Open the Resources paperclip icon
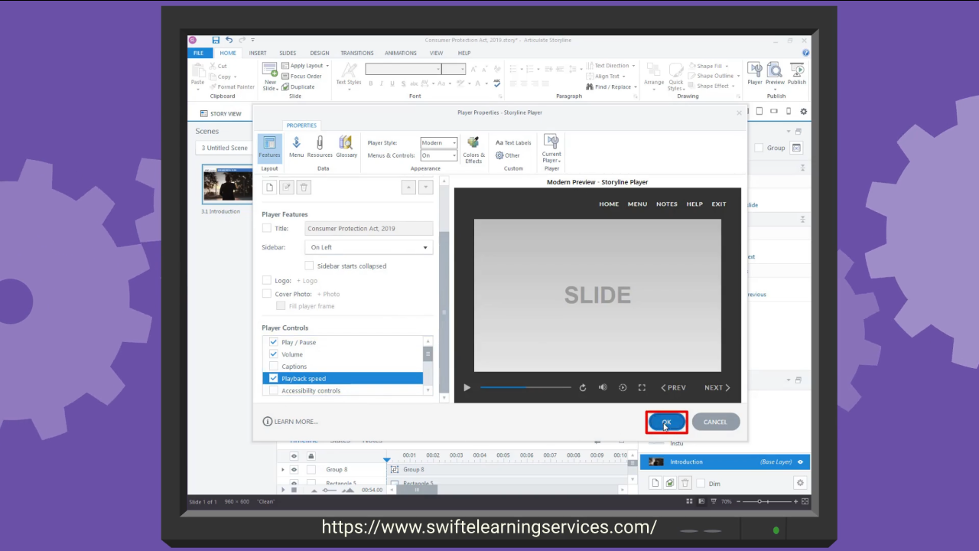979x551 pixels. pyautogui.click(x=320, y=147)
